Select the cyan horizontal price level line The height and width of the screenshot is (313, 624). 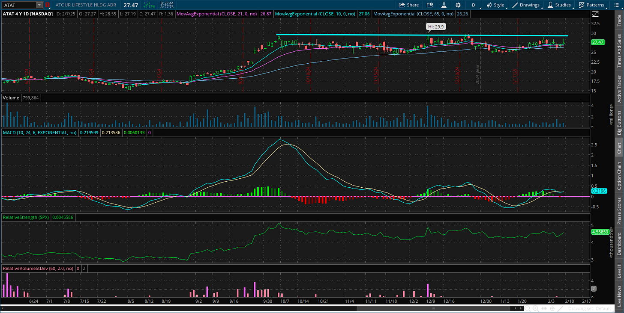(x=422, y=35)
